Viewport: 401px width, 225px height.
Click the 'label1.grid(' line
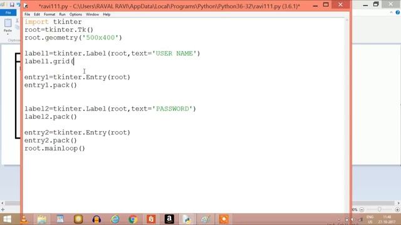(49, 61)
